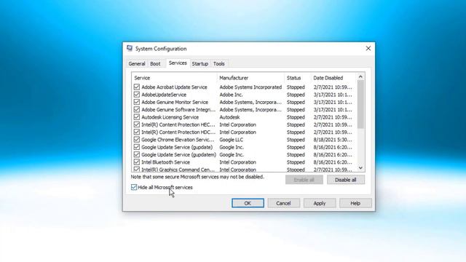Confirm with the OK button
The width and height of the screenshot is (466, 262).
[248, 203]
